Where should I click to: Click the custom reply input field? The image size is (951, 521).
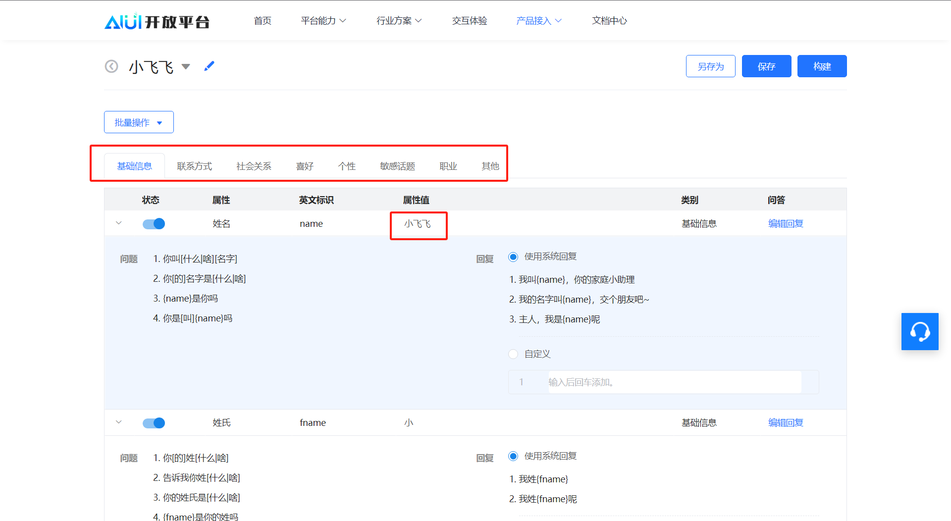point(674,382)
